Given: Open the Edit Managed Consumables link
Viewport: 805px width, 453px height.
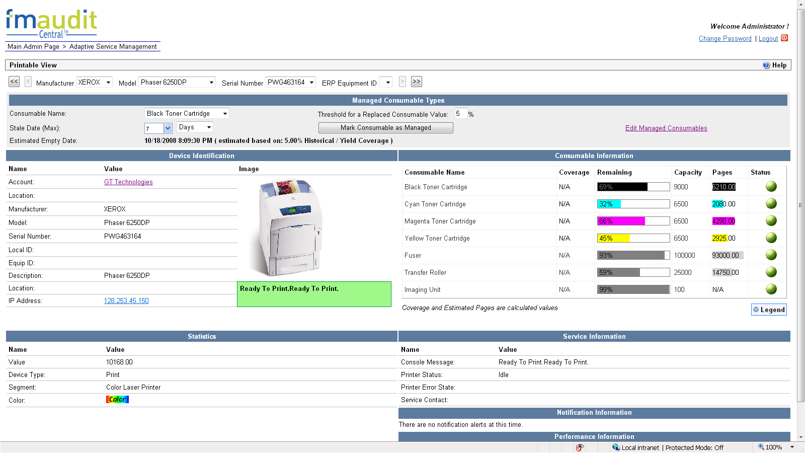Looking at the screenshot, I should tap(666, 128).
